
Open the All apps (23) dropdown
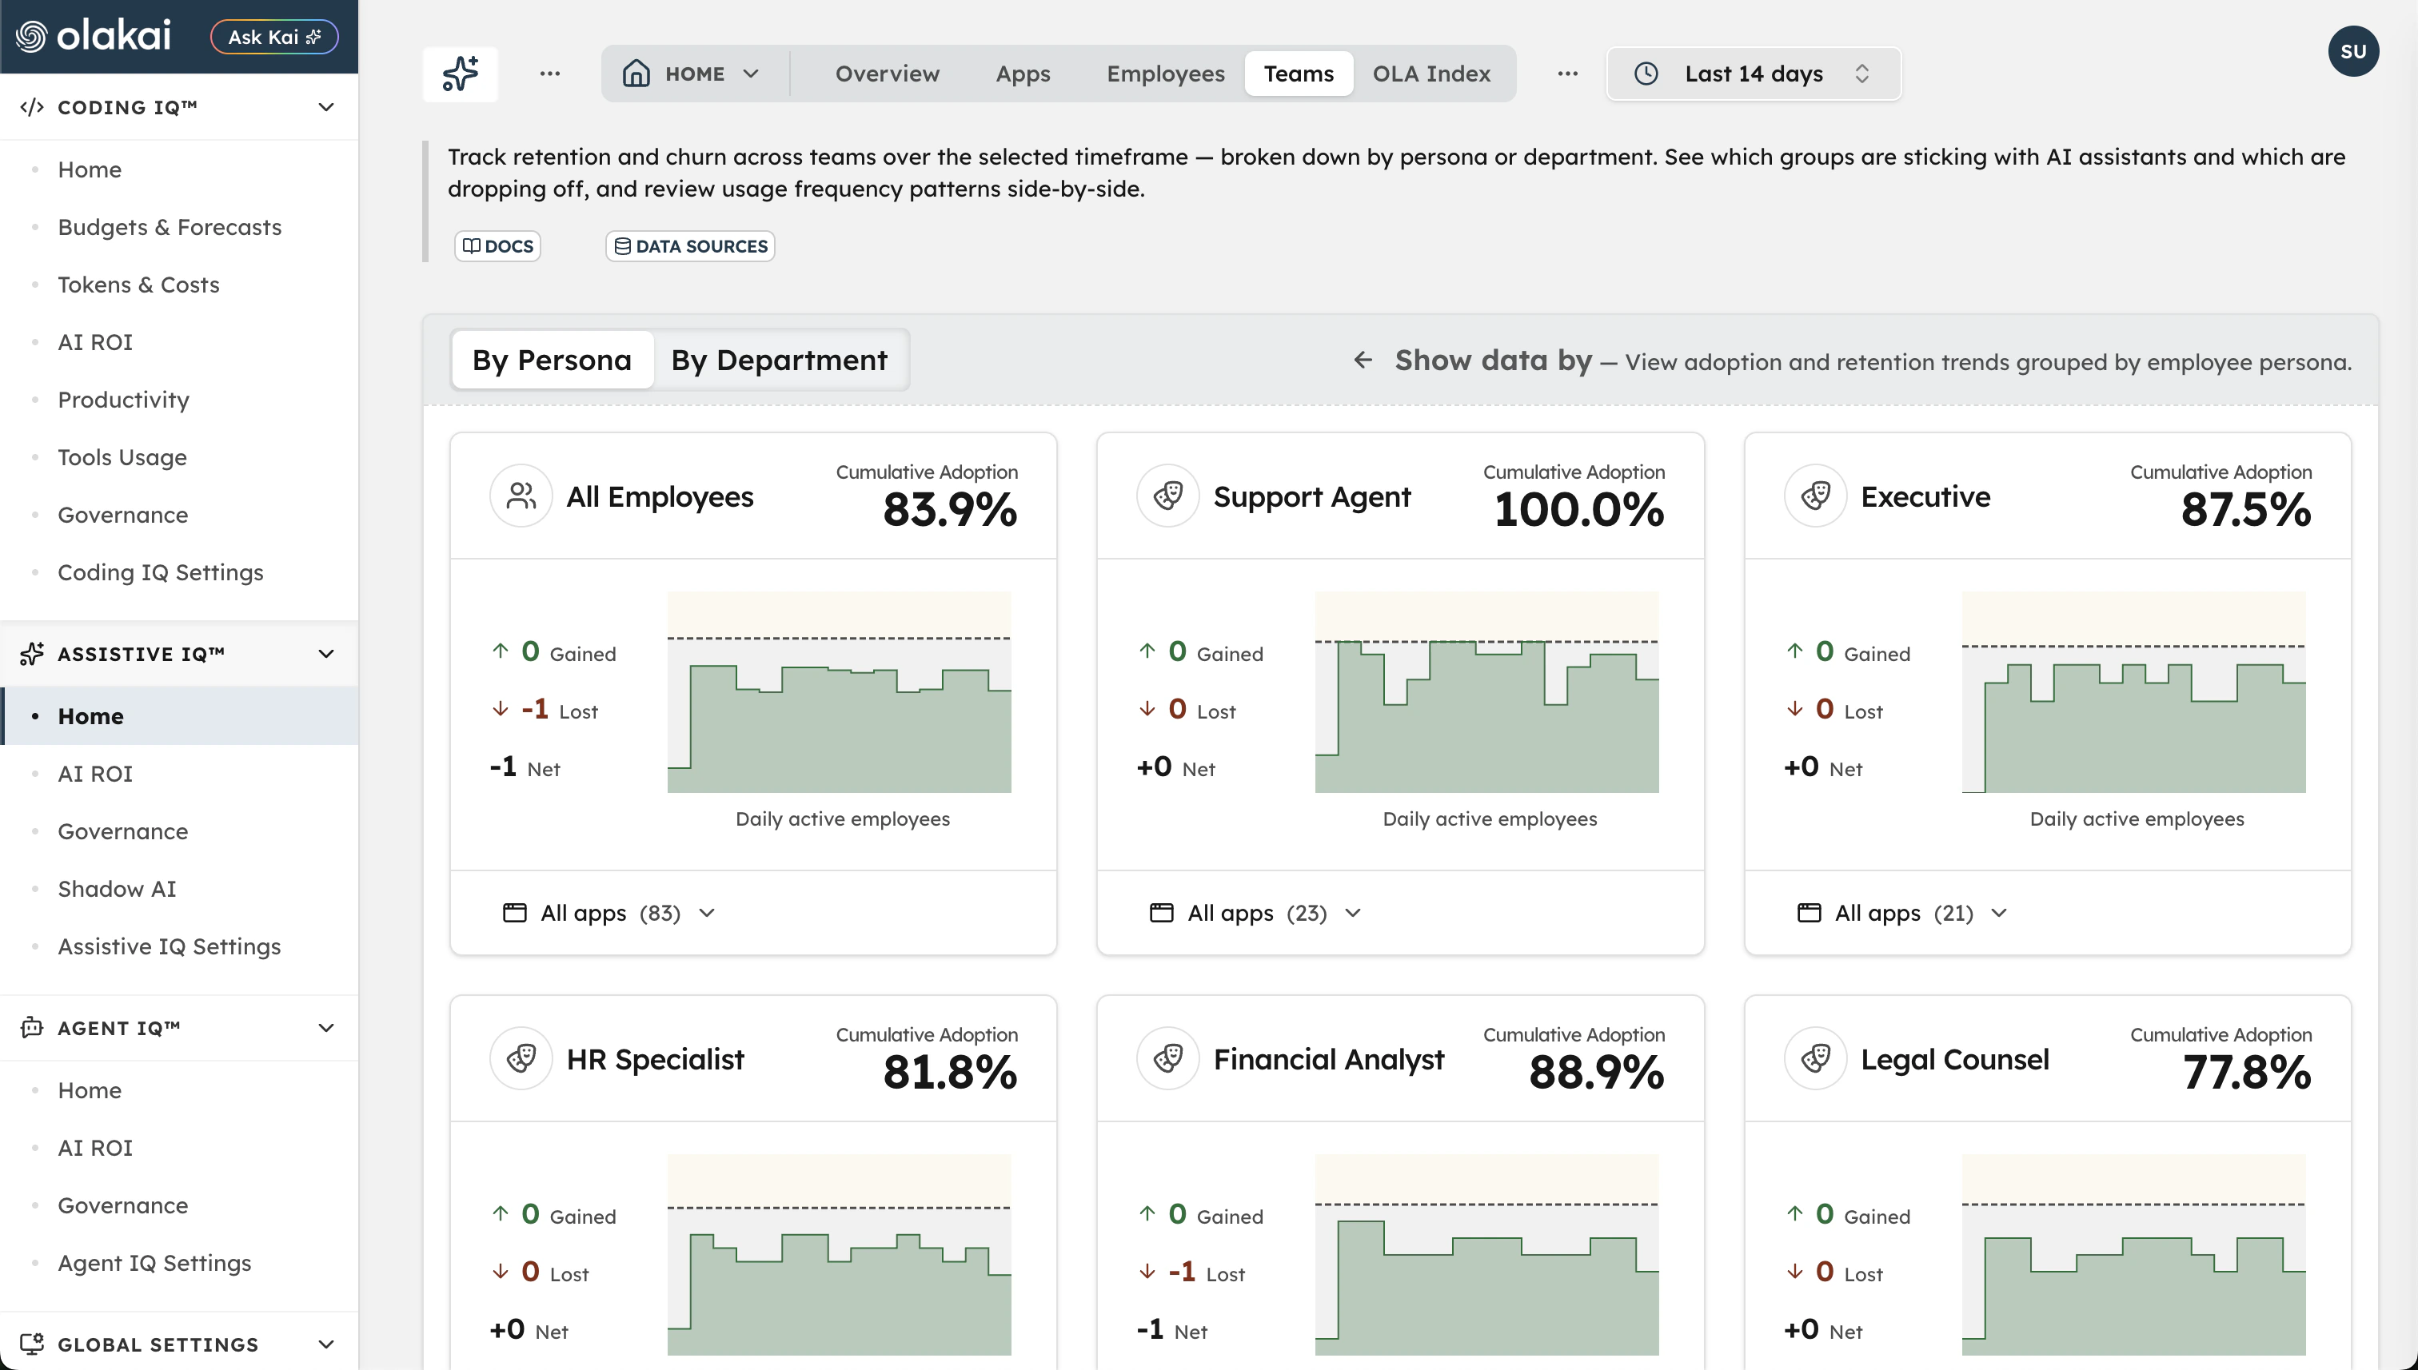tap(1256, 913)
